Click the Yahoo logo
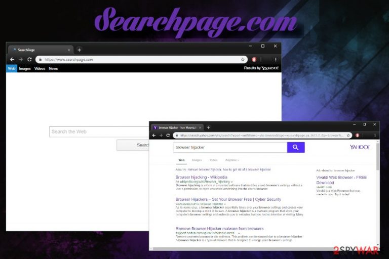 pyautogui.click(x=360, y=147)
